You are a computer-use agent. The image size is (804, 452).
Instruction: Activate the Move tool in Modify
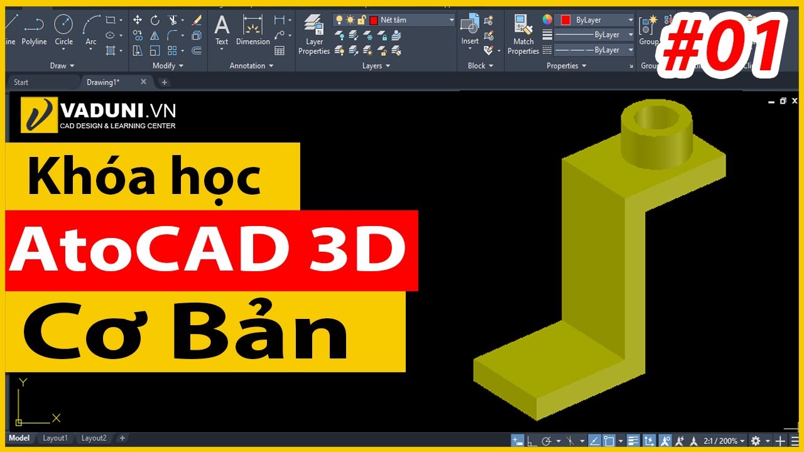(x=138, y=20)
